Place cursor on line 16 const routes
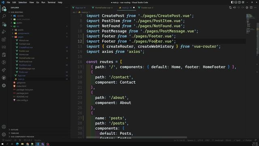The image size is (259, 146). pyautogui.click(x=104, y=62)
